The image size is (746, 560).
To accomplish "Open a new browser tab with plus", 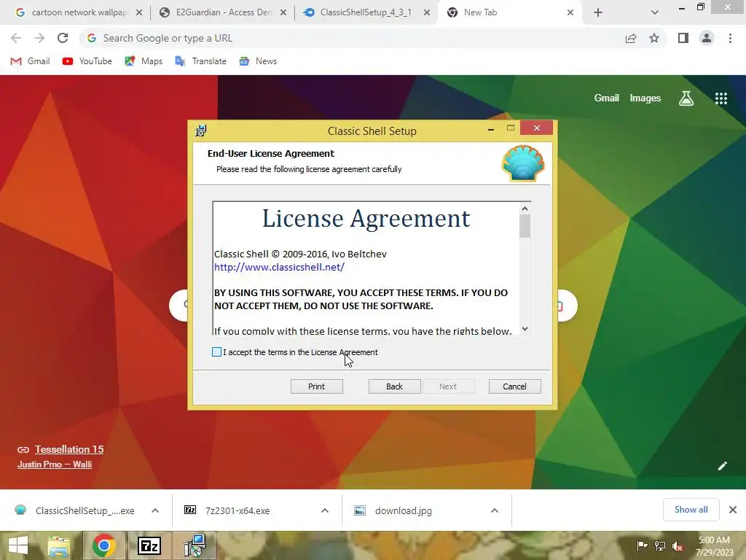I will click(598, 13).
